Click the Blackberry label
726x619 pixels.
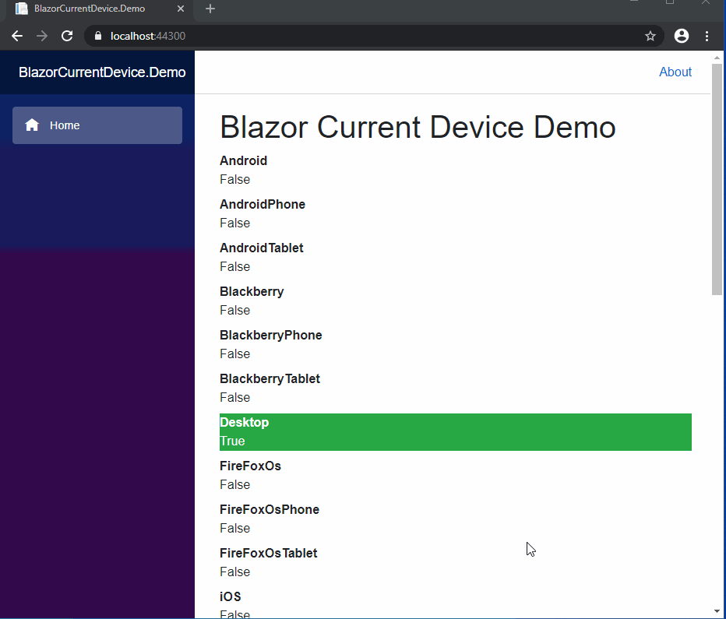[252, 292]
